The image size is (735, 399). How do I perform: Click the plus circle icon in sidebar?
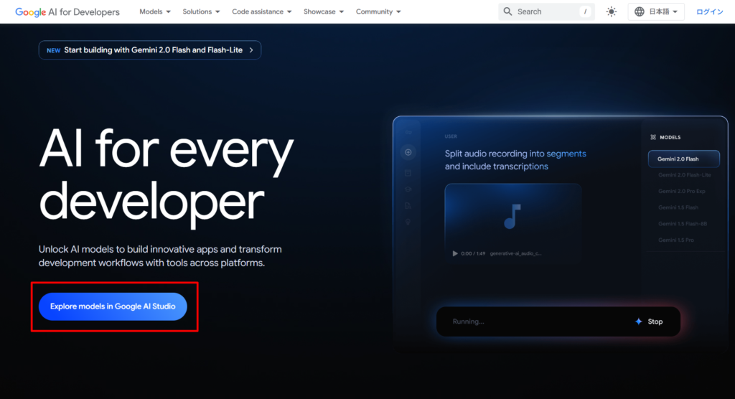(408, 152)
